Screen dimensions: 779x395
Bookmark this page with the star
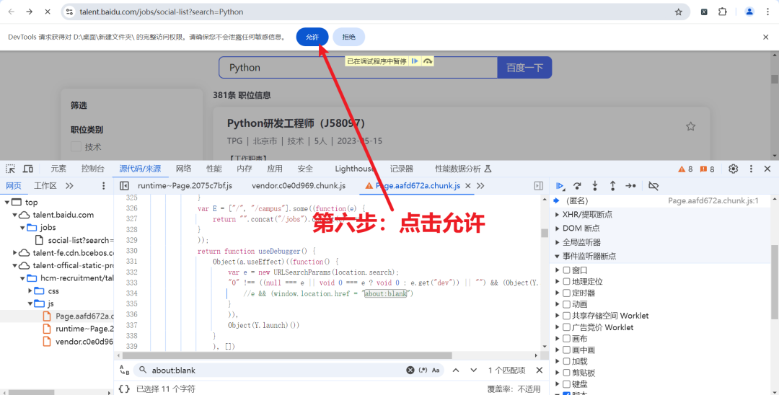pos(678,12)
